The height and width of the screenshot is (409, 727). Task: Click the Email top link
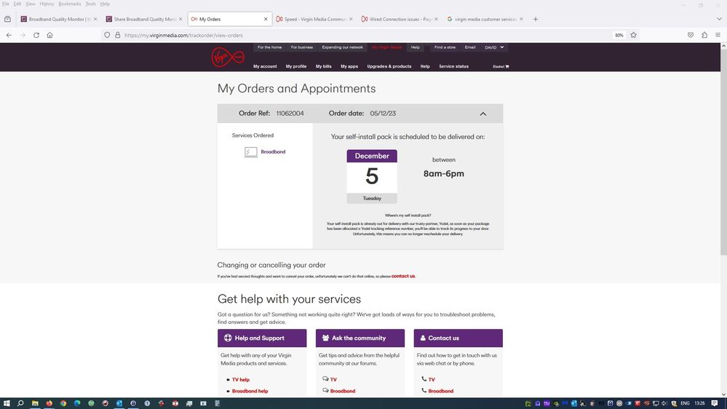[x=469, y=47]
